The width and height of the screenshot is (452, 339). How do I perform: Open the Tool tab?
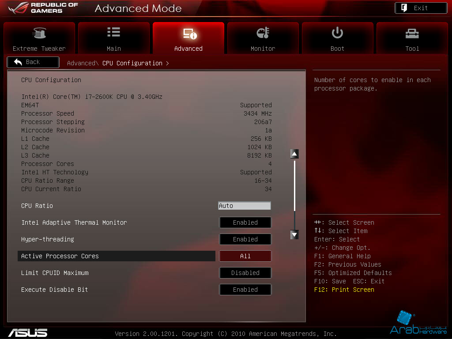[412, 38]
